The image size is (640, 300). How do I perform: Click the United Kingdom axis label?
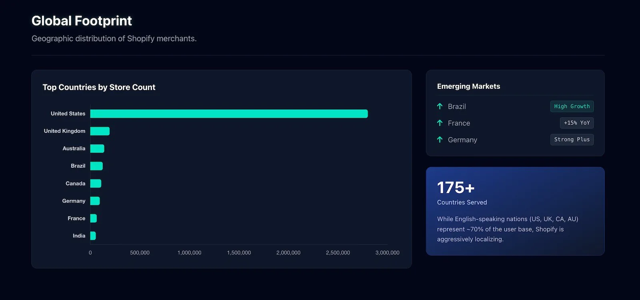64,131
